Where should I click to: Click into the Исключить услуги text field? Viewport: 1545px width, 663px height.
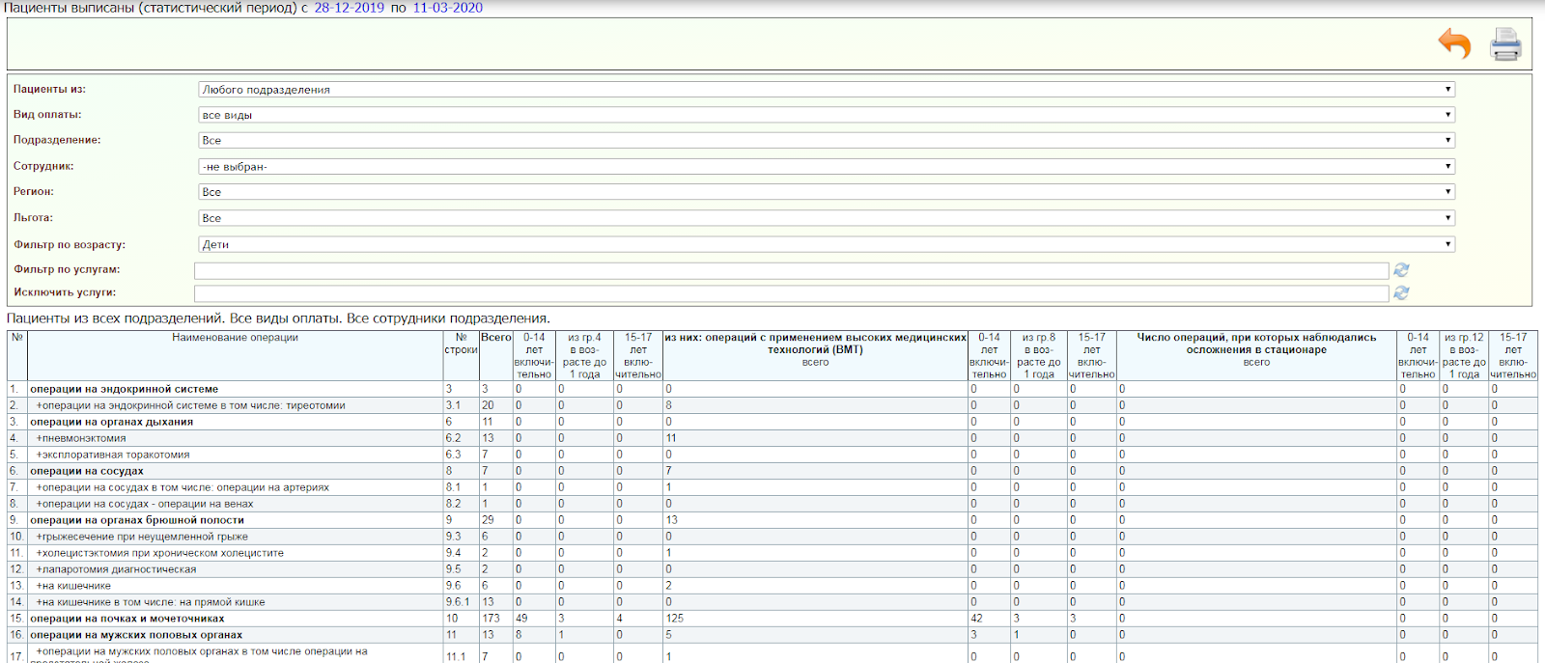point(791,293)
